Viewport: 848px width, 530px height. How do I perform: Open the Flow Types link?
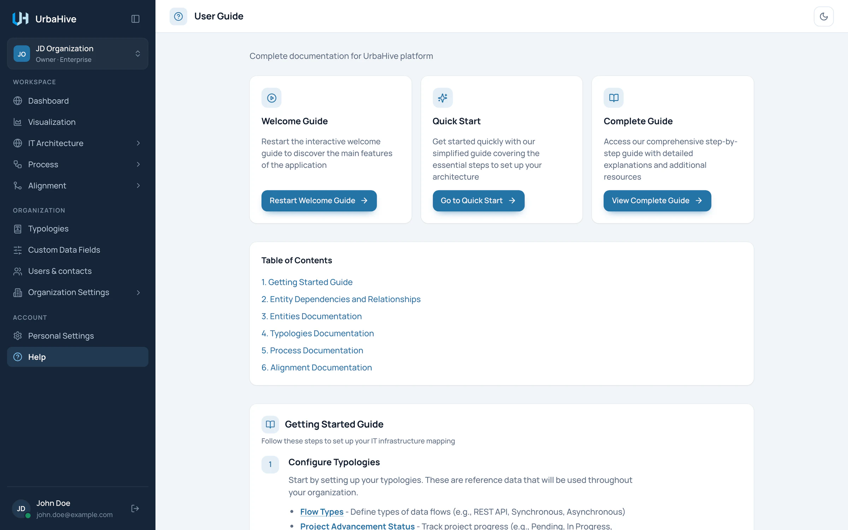point(322,512)
